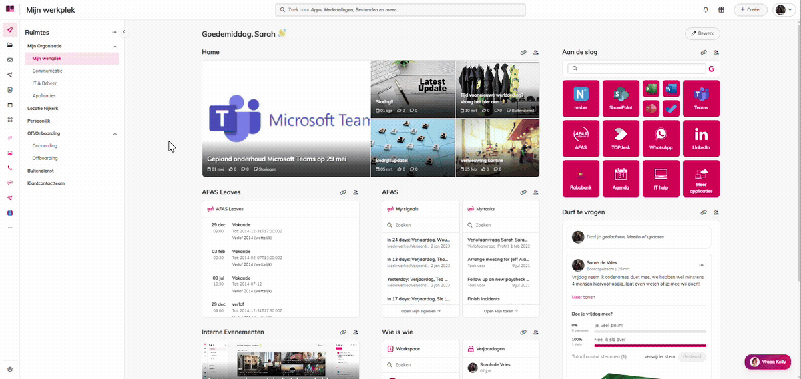Open Mijn taken link
Viewport: 801px width, 379px height.
(x=501, y=311)
